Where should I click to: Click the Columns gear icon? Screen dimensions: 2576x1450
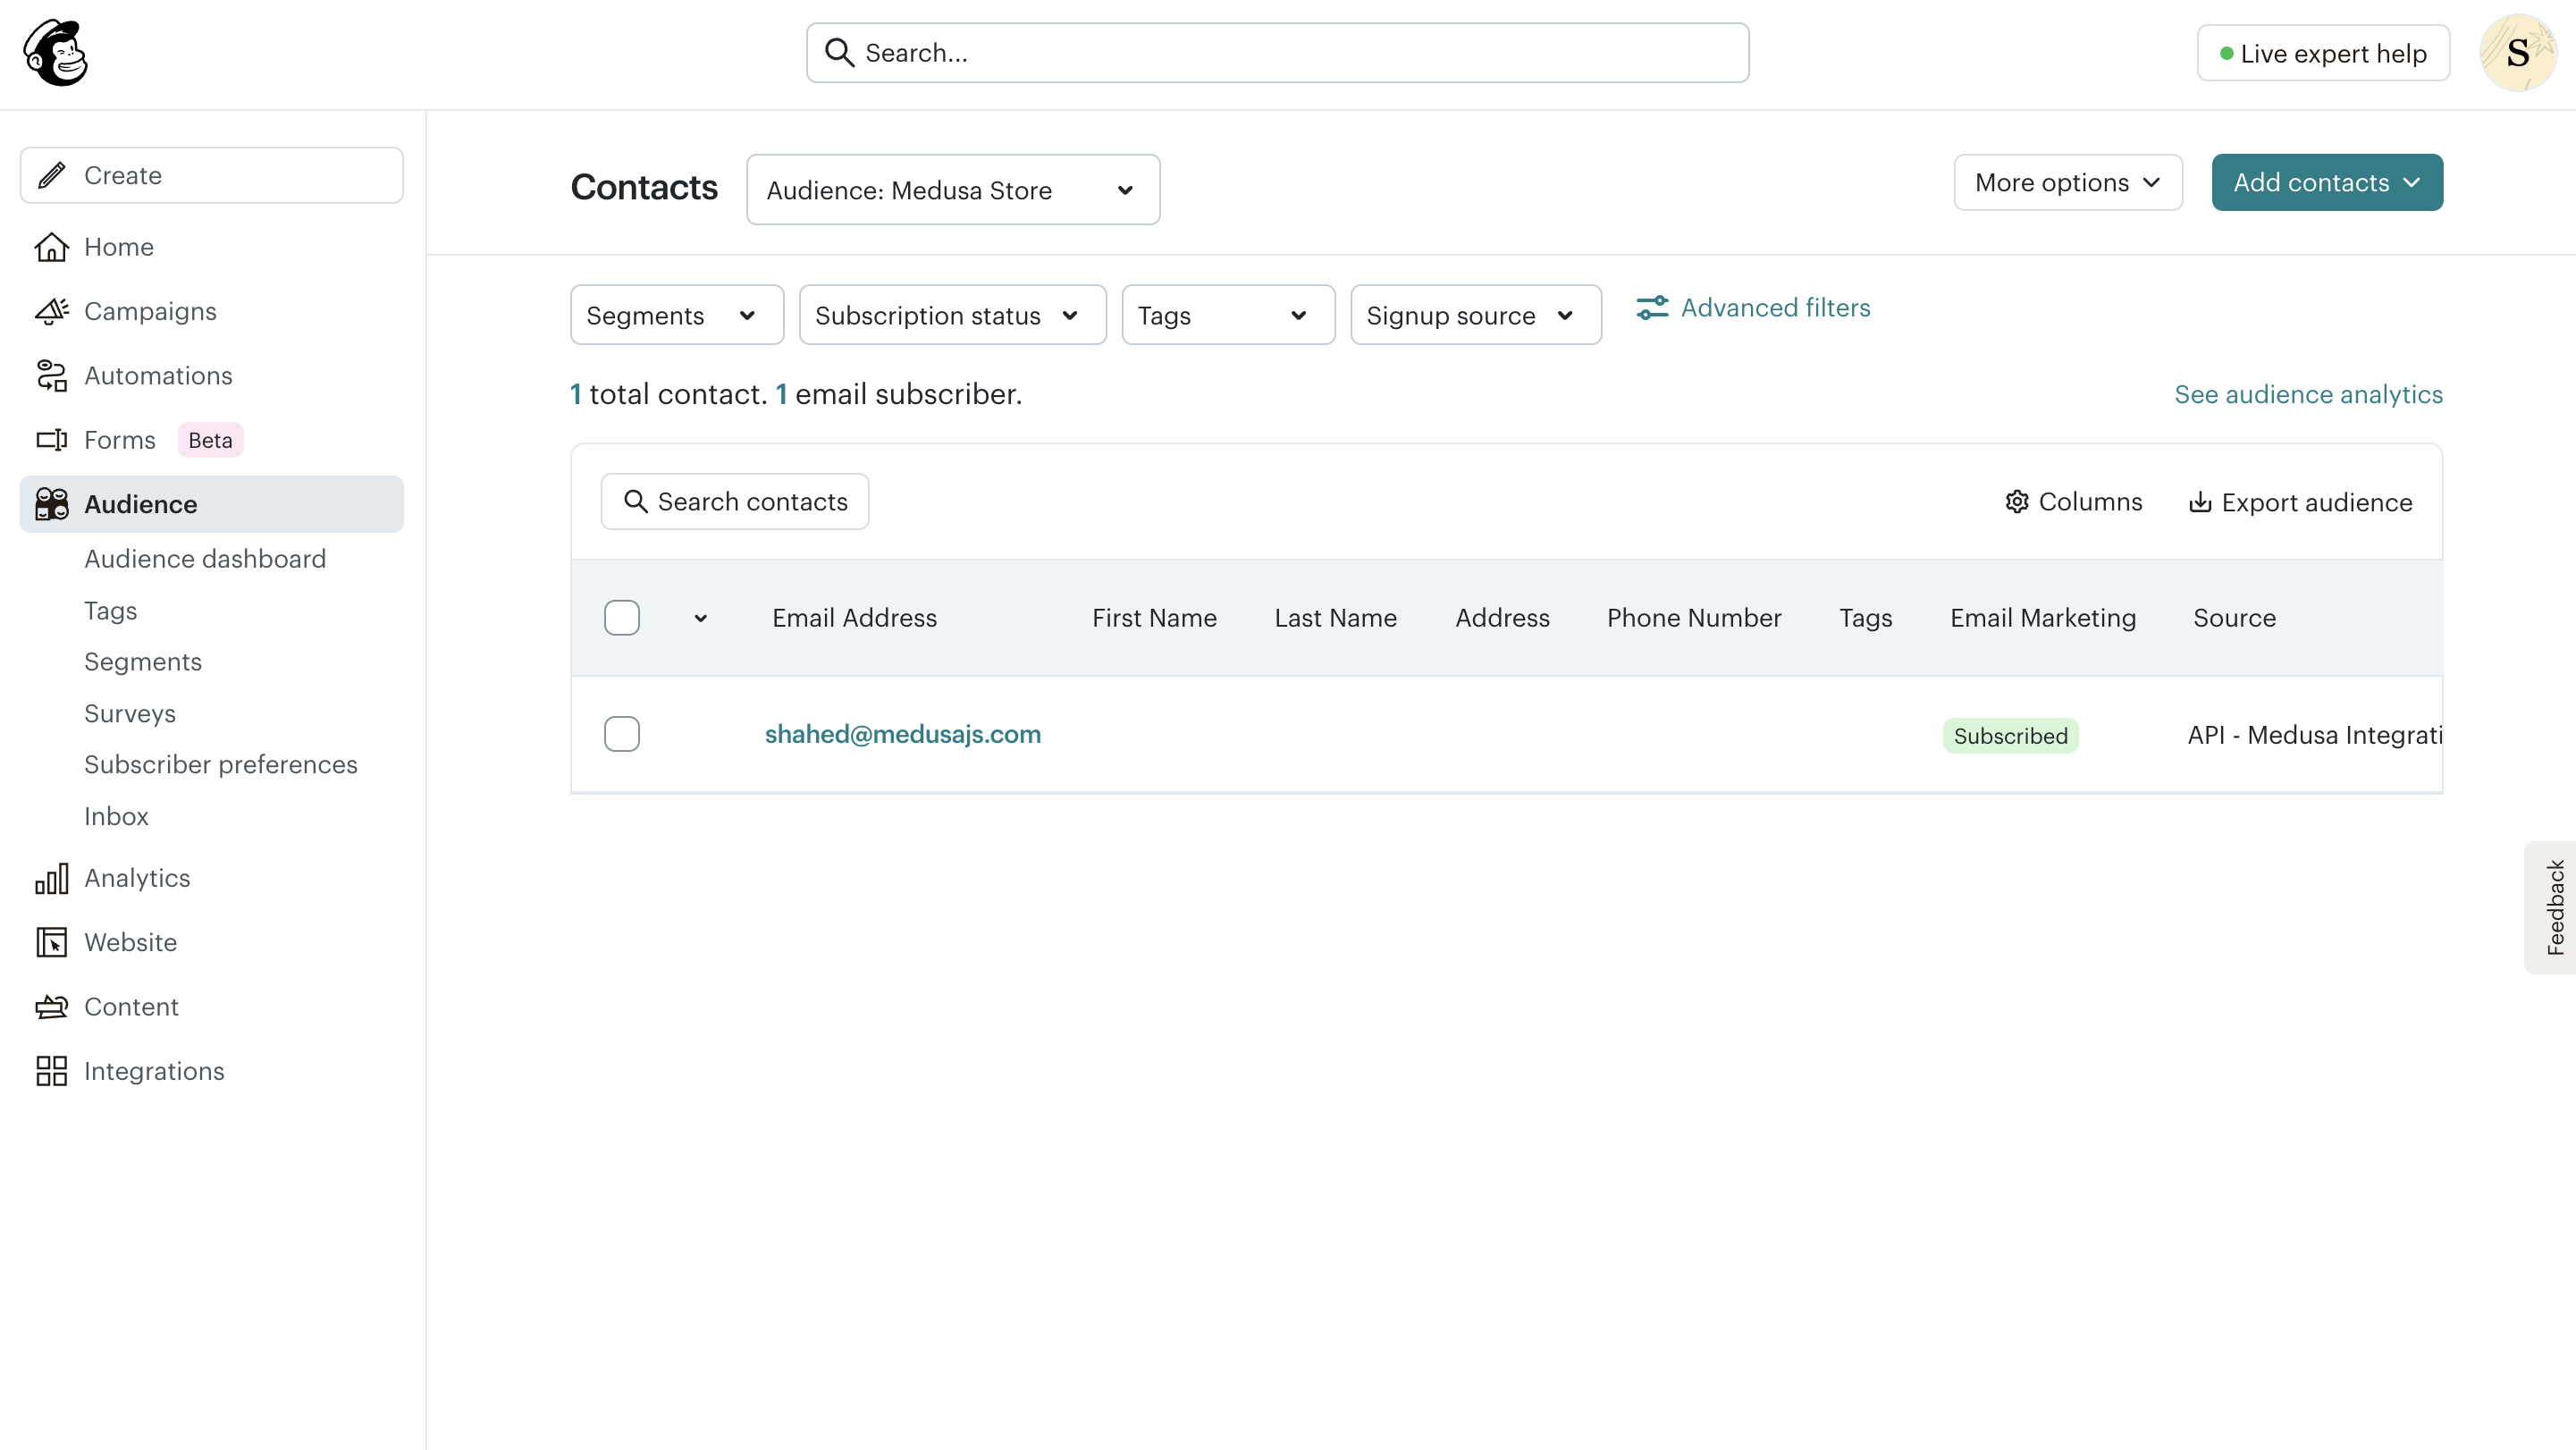pos(2017,501)
